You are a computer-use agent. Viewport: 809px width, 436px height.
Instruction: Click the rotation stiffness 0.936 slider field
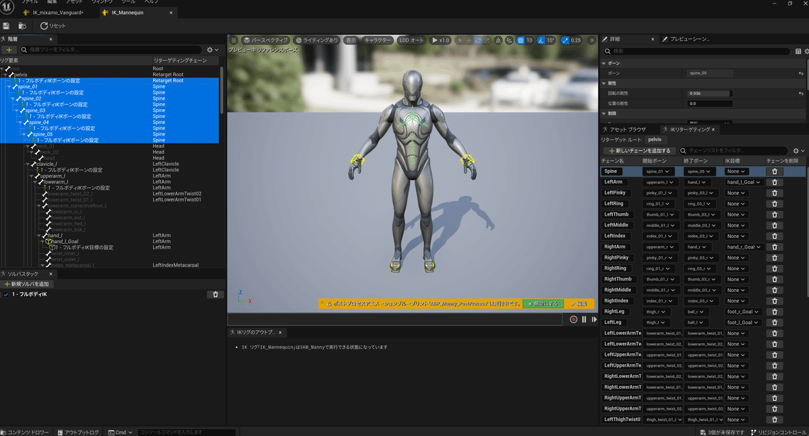click(709, 94)
